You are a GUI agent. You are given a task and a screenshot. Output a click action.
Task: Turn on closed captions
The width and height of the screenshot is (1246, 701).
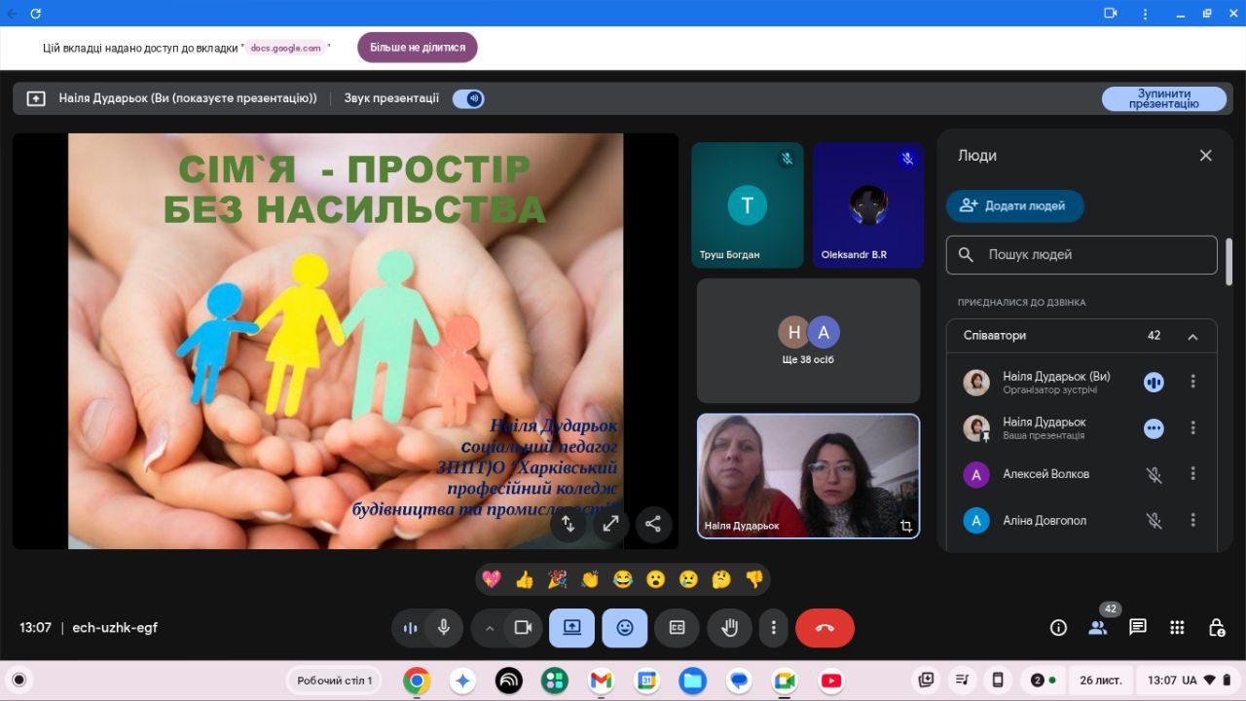pyautogui.click(x=677, y=628)
